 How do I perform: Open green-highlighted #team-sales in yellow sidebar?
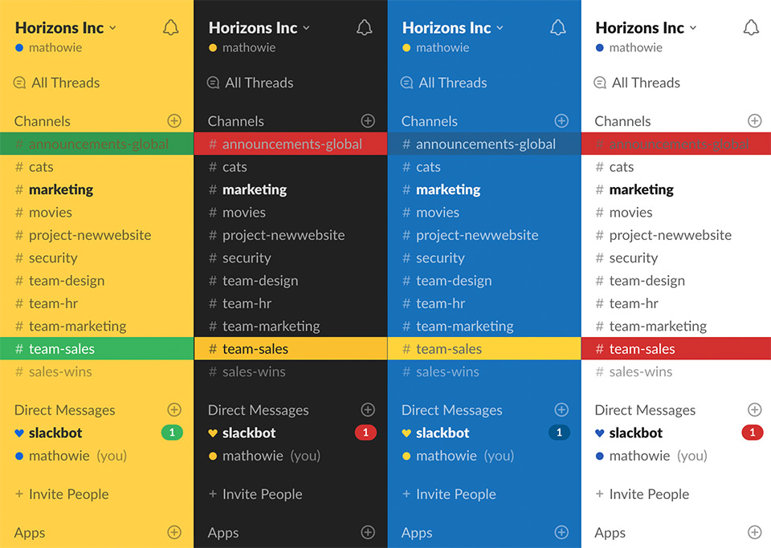tap(97, 349)
